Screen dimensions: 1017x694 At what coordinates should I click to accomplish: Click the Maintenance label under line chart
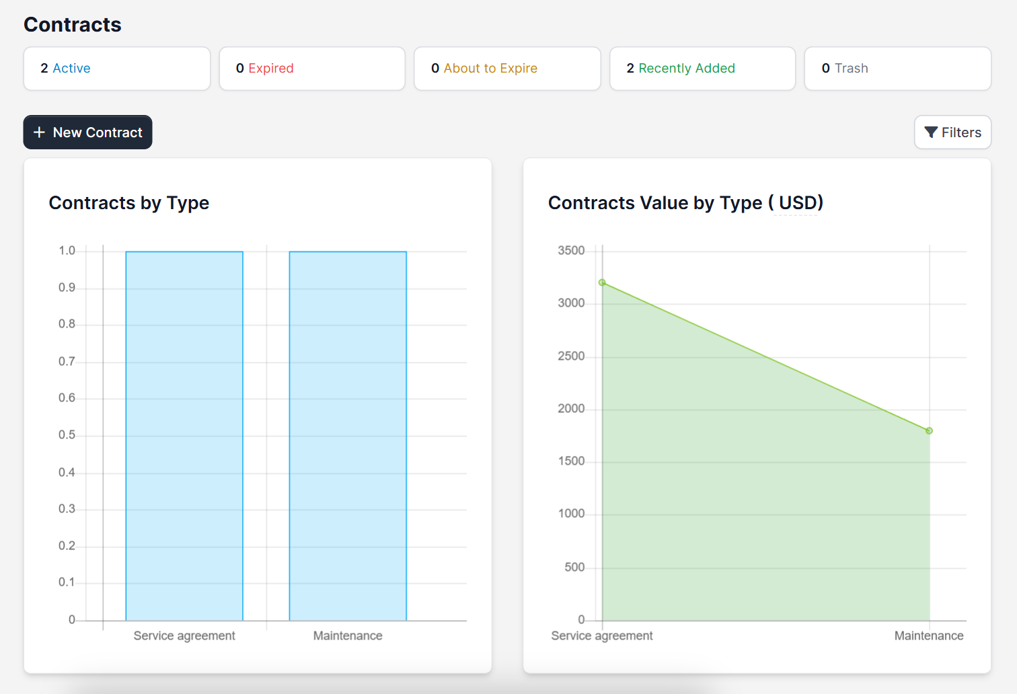click(929, 635)
